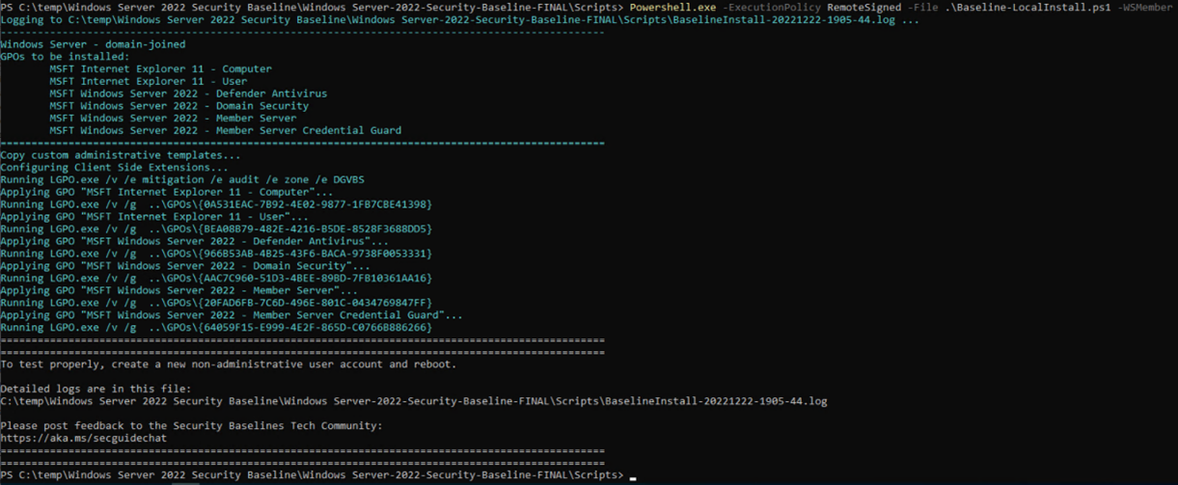Click 'Windows Server - domain-joined' header line
1178x485 pixels.
click(93, 44)
